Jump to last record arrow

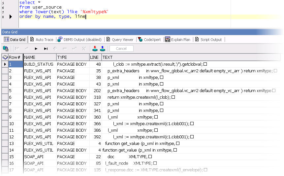pos(46,49)
